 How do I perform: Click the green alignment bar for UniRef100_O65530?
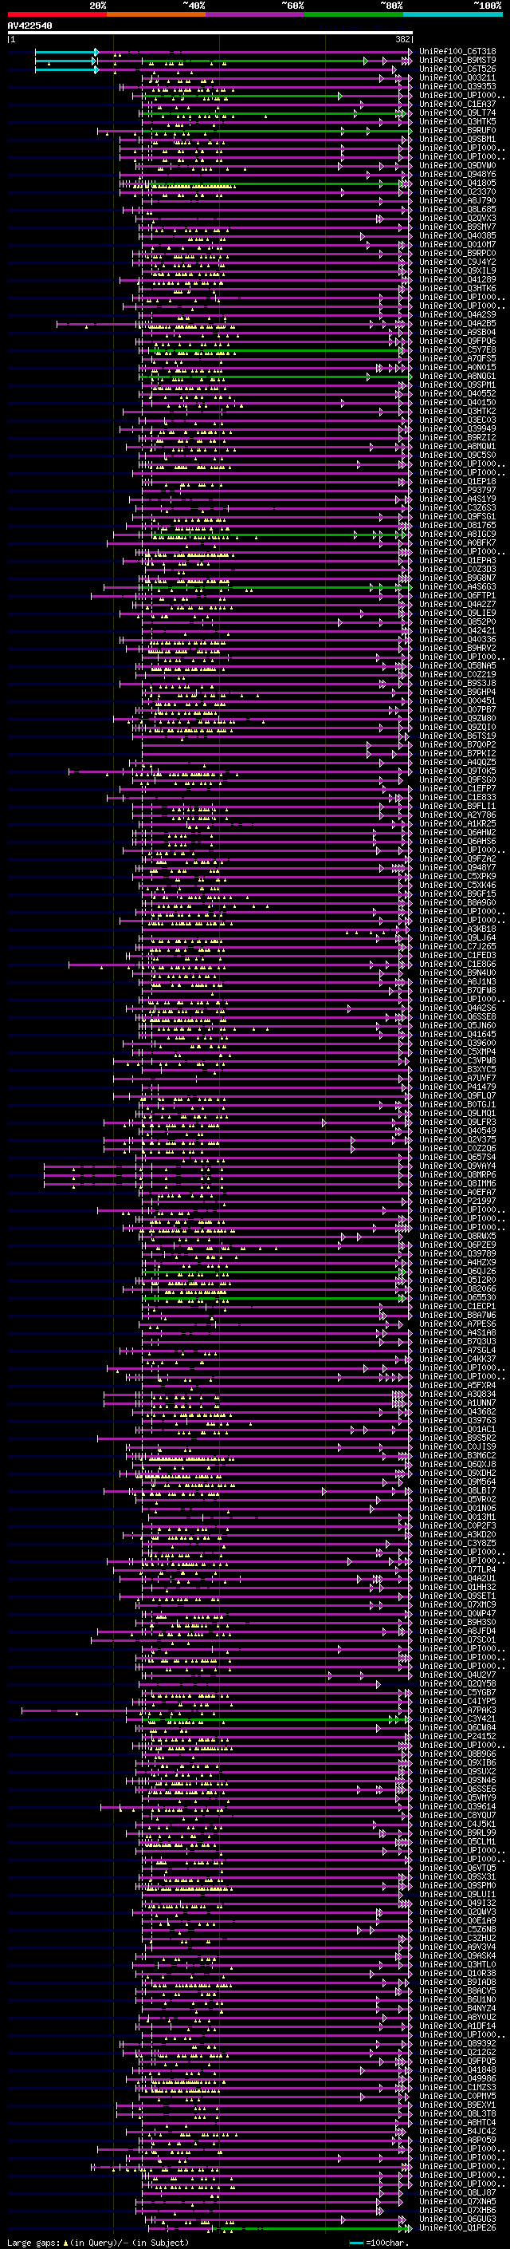pyautogui.click(x=274, y=1299)
